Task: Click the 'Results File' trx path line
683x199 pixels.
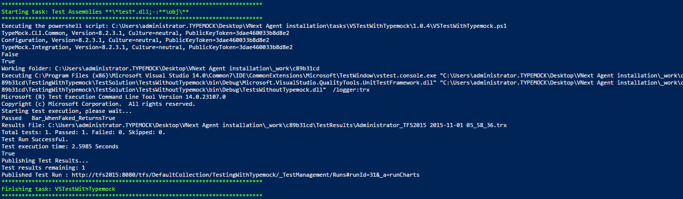Action: (255, 125)
